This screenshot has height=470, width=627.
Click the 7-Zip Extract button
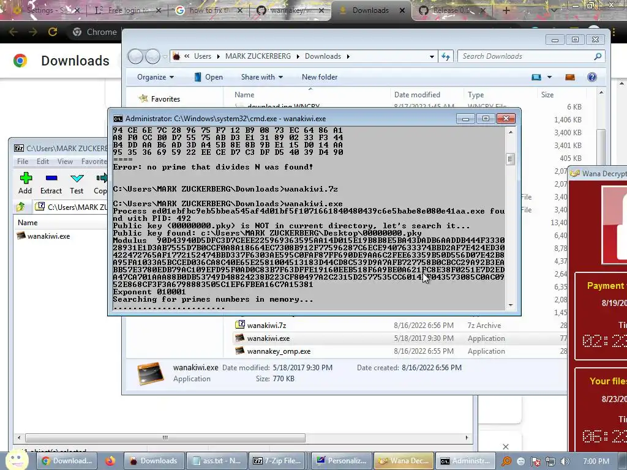point(51,183)
